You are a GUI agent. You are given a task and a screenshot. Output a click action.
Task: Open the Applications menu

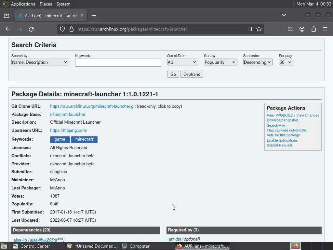tap(23, 4)
